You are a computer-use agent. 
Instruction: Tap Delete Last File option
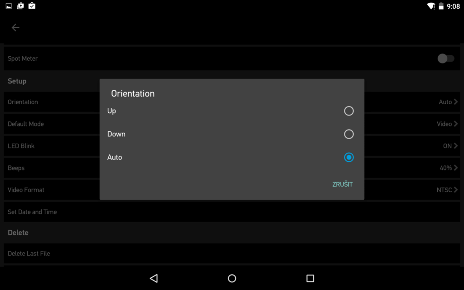click(232, 253)
